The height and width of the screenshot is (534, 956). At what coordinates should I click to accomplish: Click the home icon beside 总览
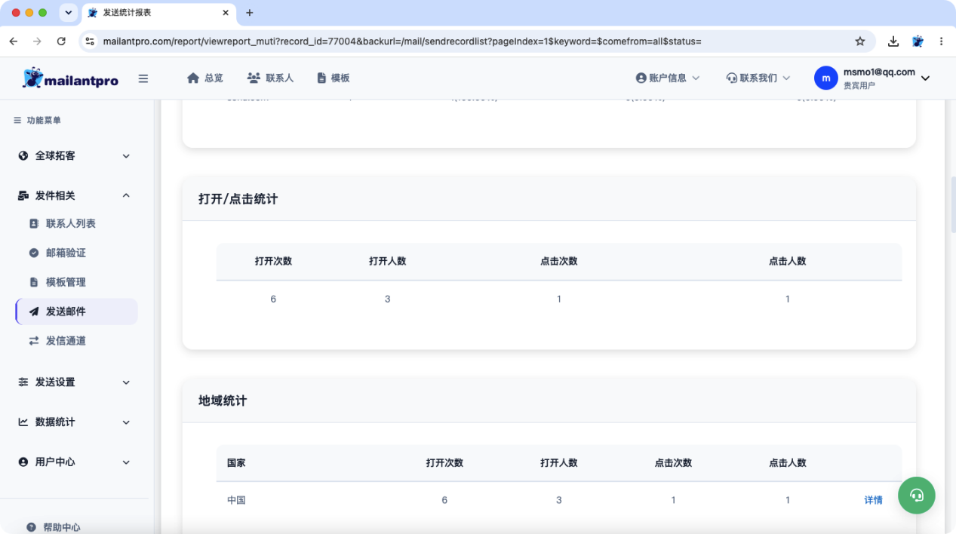click(x=193, y=78)
